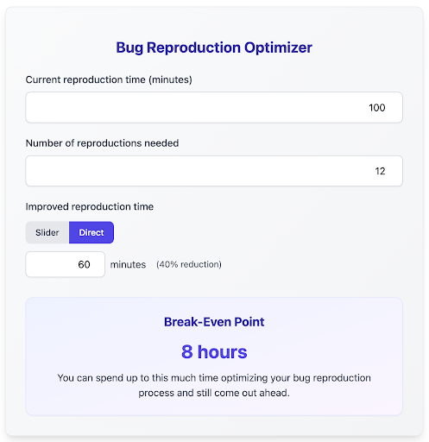Click the minutes unit label beside 60
Image resolution: width=429 pixels, height=442 pixels.
tap(128, 264)
